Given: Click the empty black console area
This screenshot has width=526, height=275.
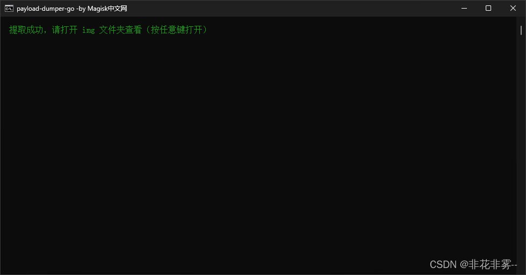Looking at the screenshot, I should pos(258,144).
